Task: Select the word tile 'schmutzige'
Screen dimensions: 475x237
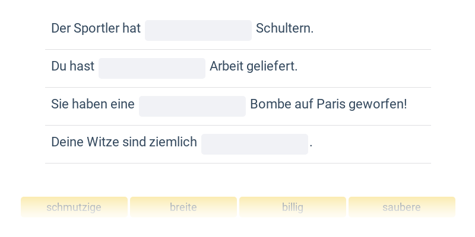Action: click(74, 207)
